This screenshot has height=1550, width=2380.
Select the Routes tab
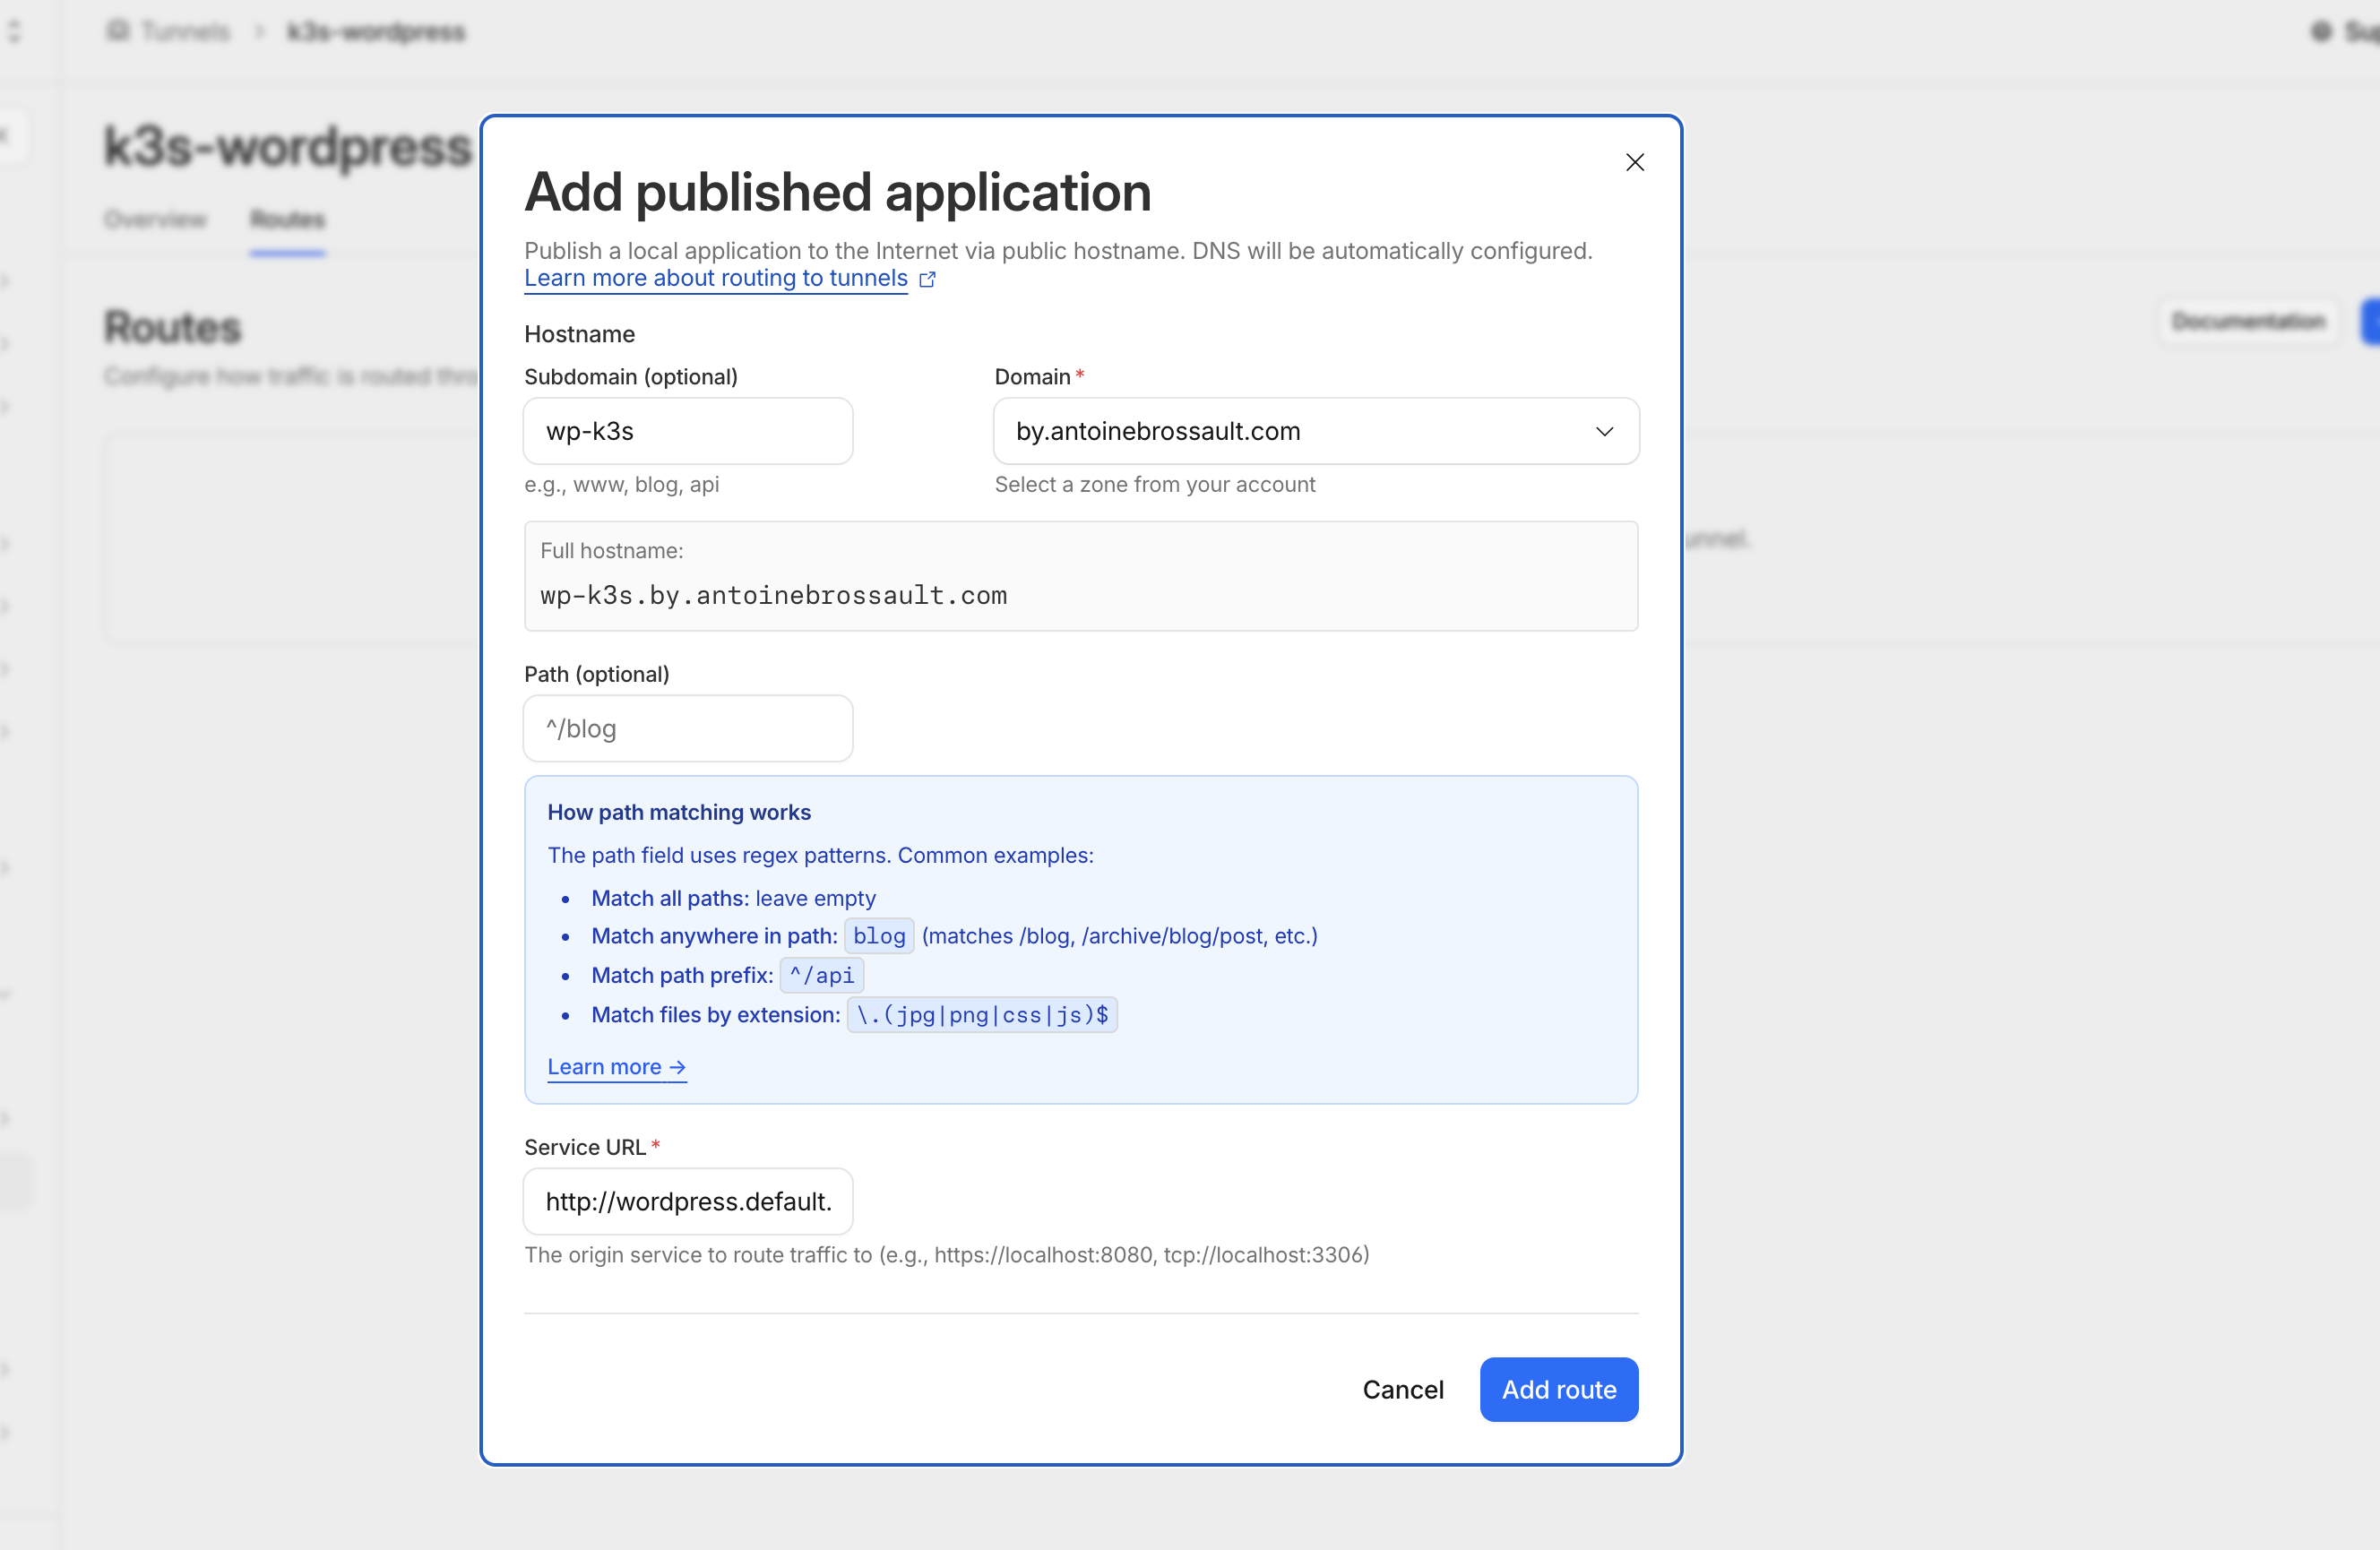pos(287,219)
